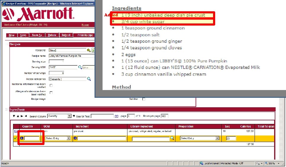This screenshot has width=286, height=167.
Task: Click the Library Ingredient search magnifier
Action: [172, 138]
